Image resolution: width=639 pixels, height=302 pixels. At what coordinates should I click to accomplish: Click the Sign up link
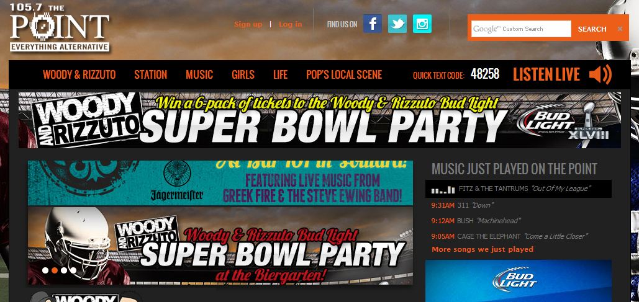[248, 24]
